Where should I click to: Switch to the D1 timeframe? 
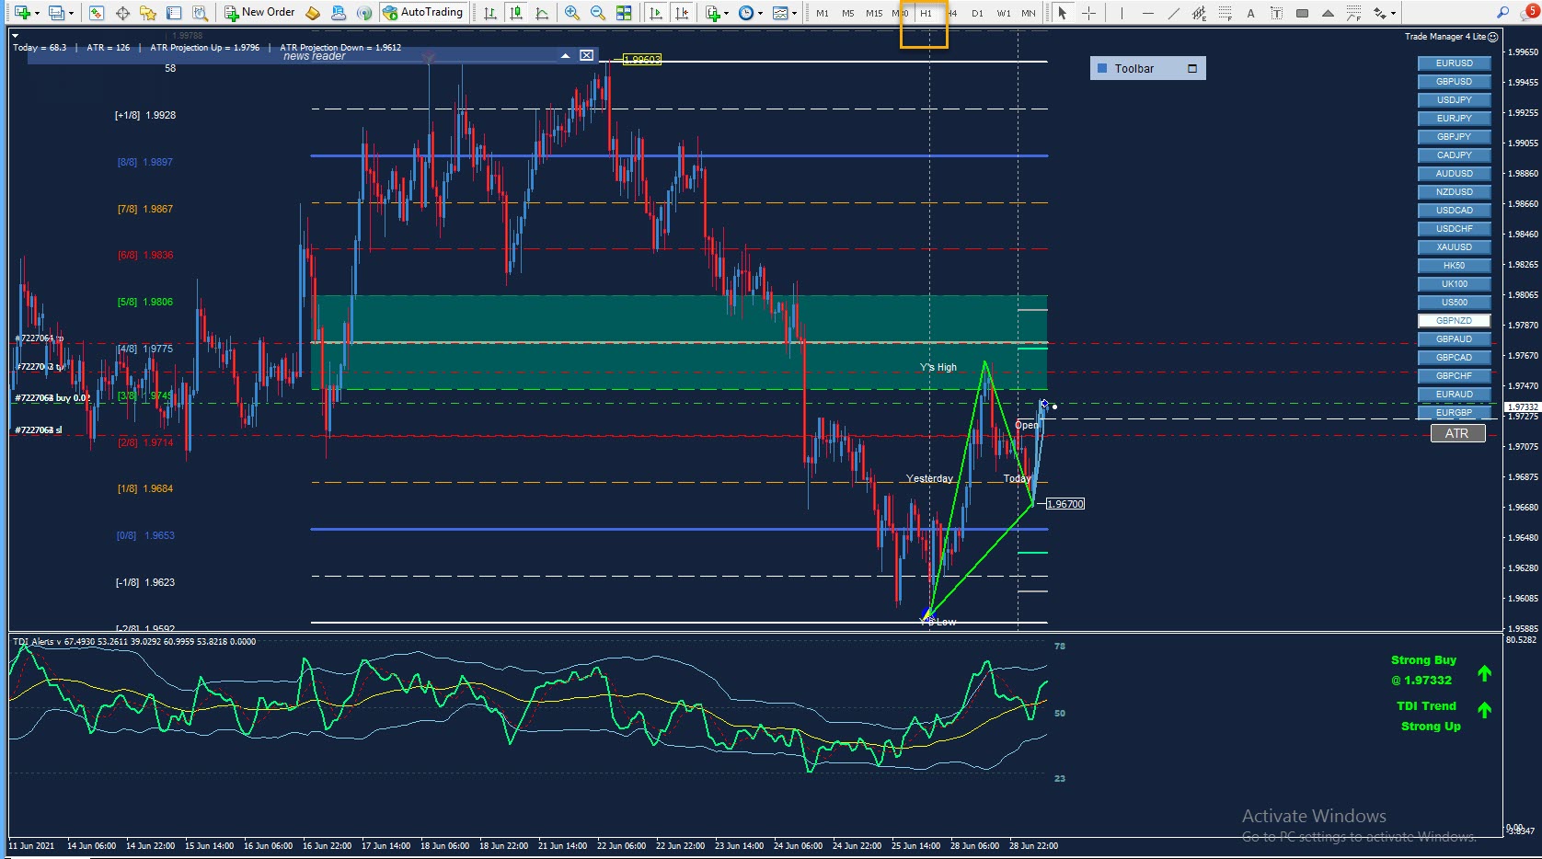point(978,13)
